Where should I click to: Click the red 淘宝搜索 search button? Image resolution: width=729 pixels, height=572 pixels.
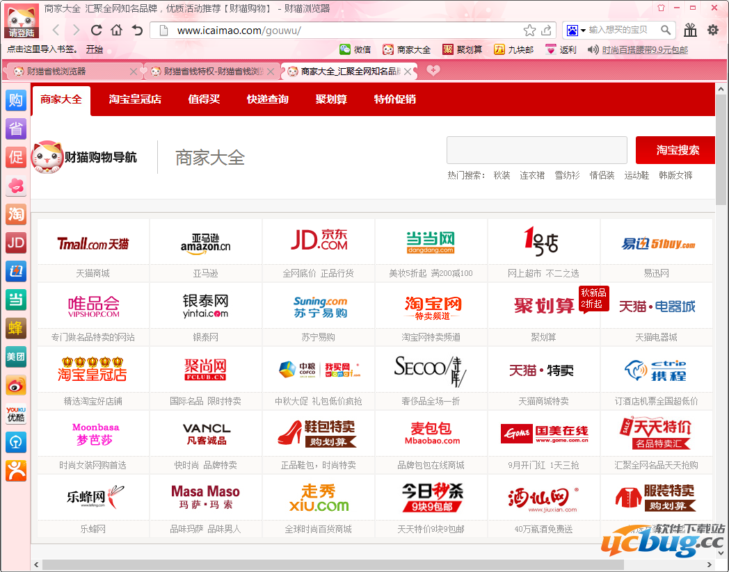point(674,150)
